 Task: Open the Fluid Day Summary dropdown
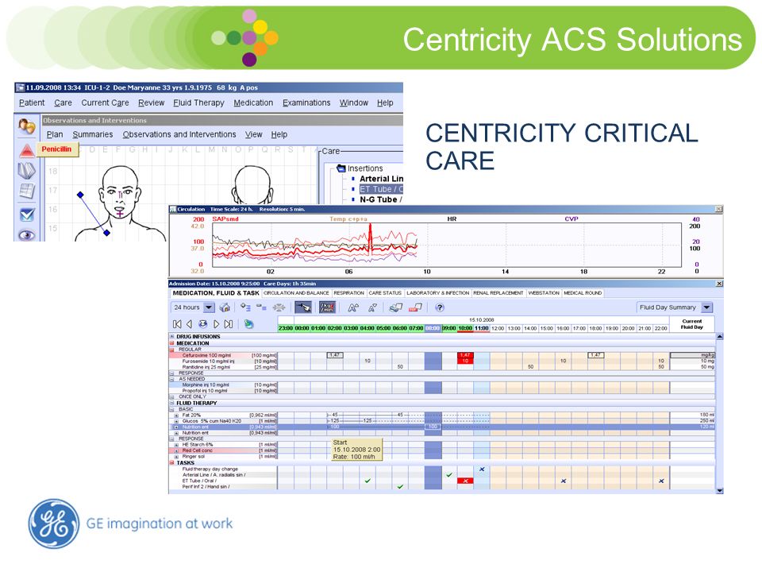707,307
